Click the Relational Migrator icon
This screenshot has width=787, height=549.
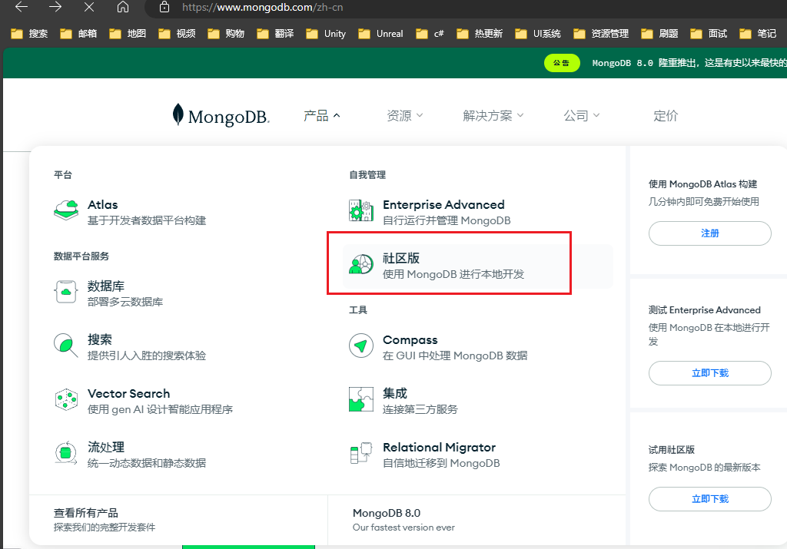point(361,454)
